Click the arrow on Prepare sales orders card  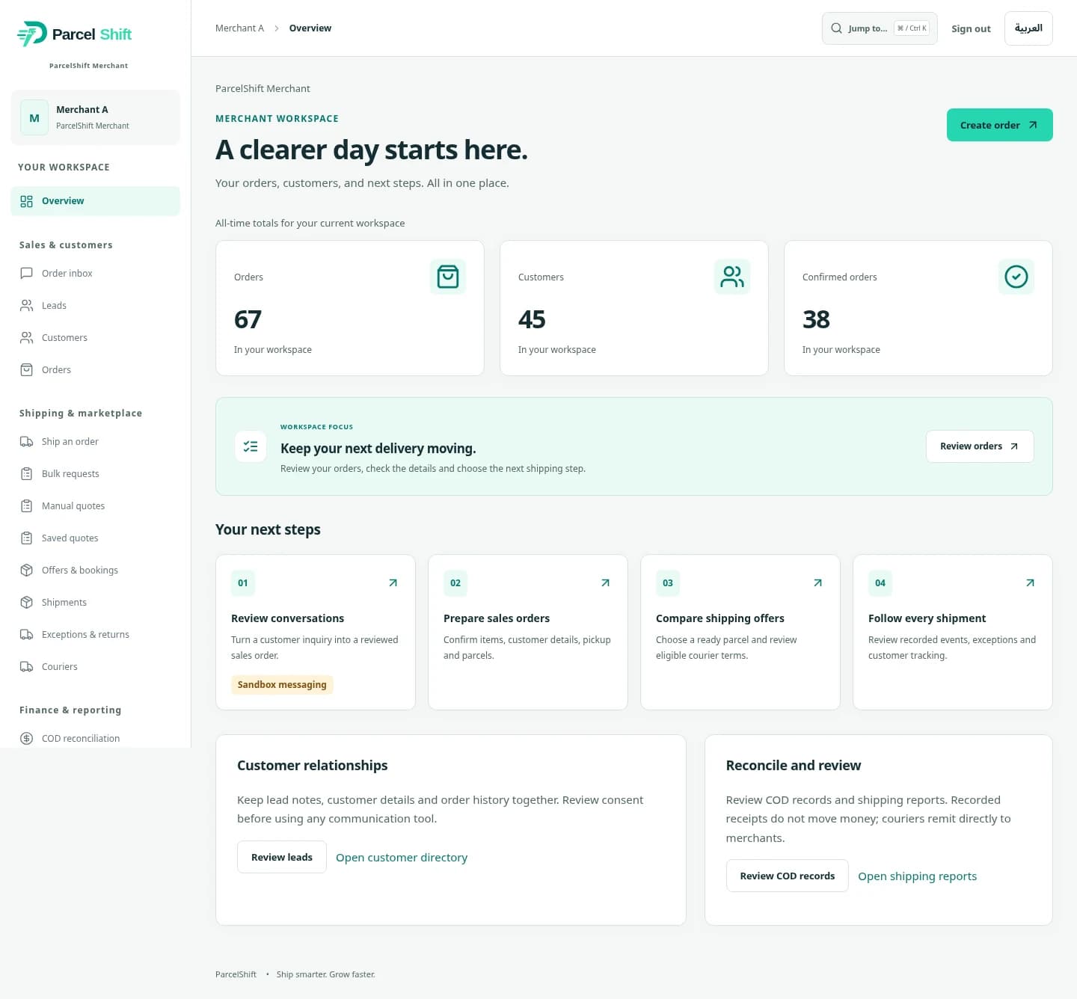(x=605, y=583)
